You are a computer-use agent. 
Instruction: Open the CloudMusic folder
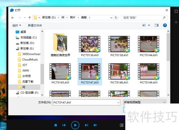[28, 59]
